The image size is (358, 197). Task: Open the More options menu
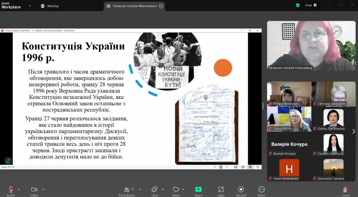pyautogui.click(x=261, y=190)
